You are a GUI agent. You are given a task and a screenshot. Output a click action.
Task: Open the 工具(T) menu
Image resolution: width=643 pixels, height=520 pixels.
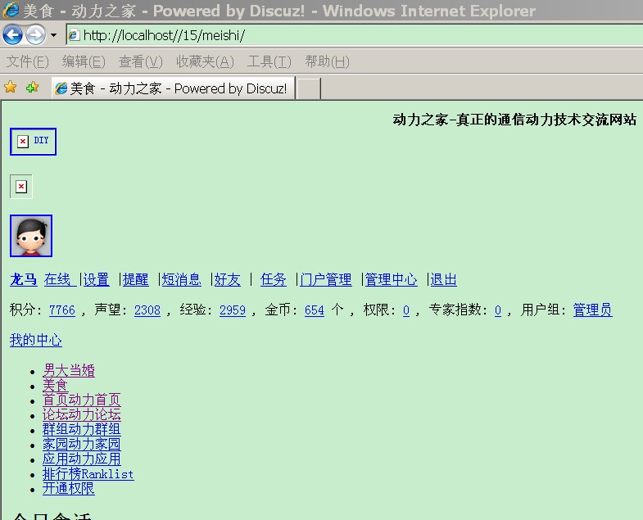[269, 61]
